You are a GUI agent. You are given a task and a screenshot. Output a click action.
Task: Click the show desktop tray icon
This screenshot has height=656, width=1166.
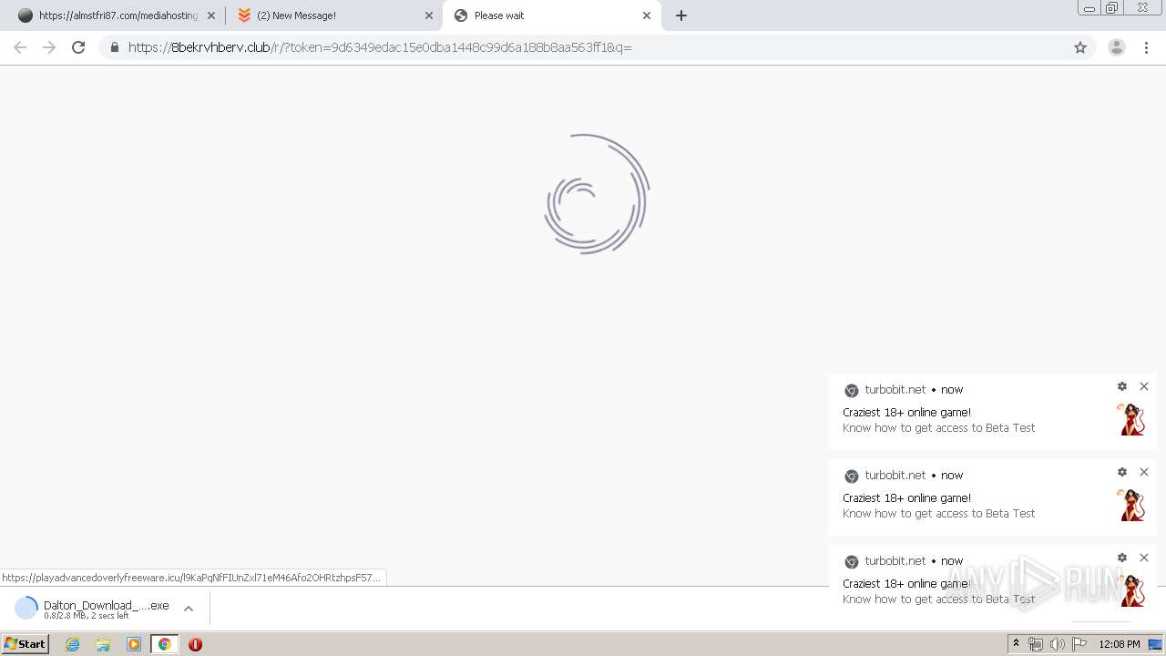(1156, 644)
